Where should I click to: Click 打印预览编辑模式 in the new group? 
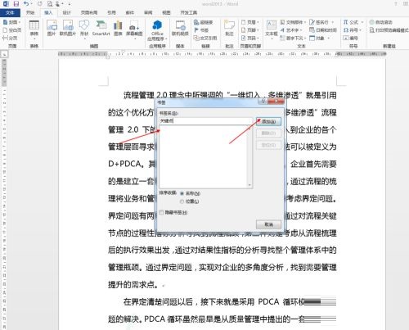coord(389,30)
